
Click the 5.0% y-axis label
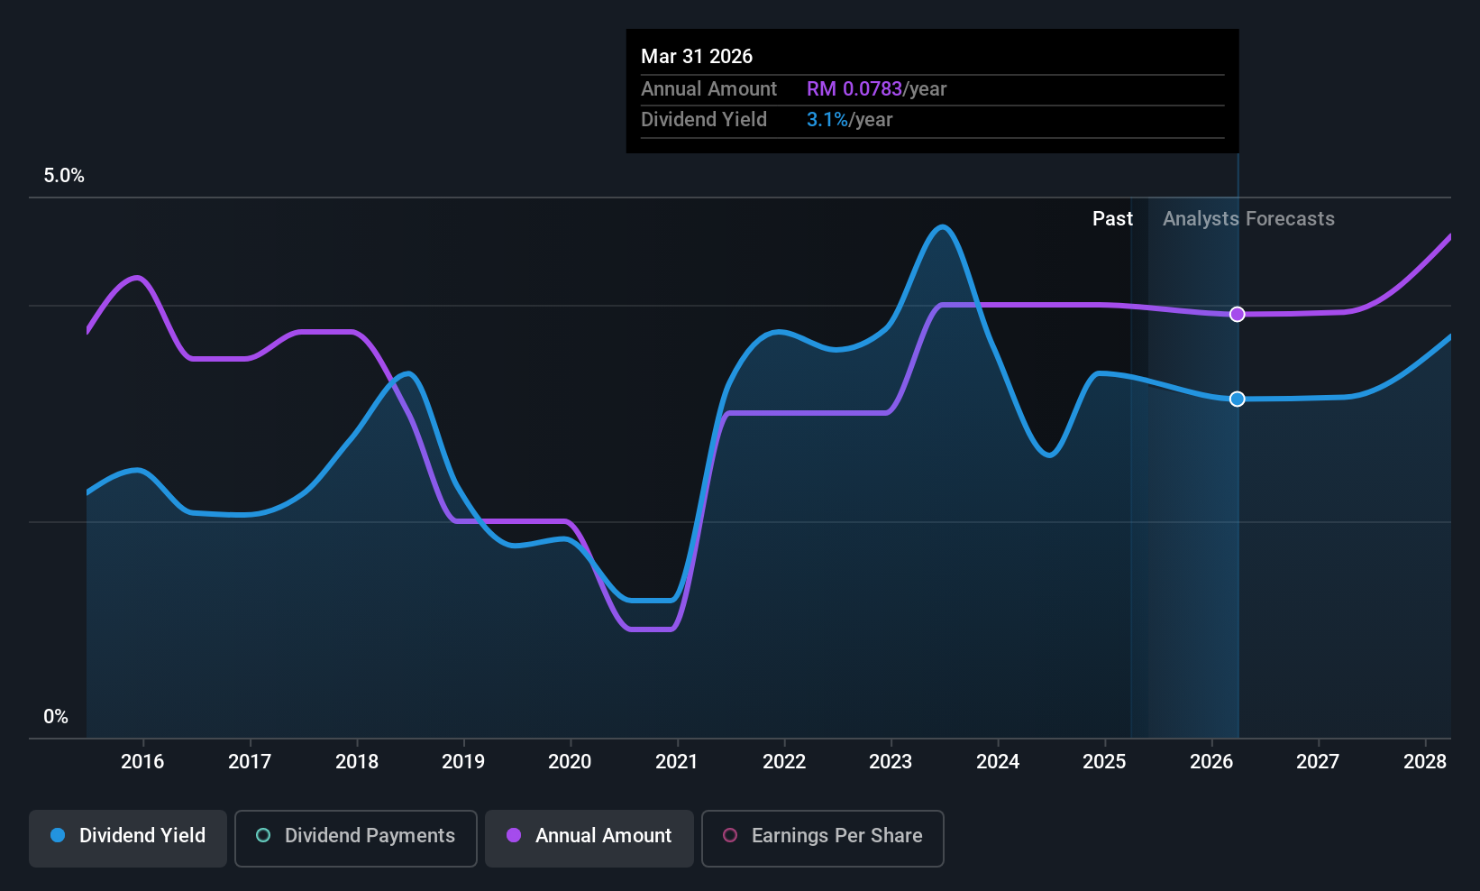(x=64, y=176)
